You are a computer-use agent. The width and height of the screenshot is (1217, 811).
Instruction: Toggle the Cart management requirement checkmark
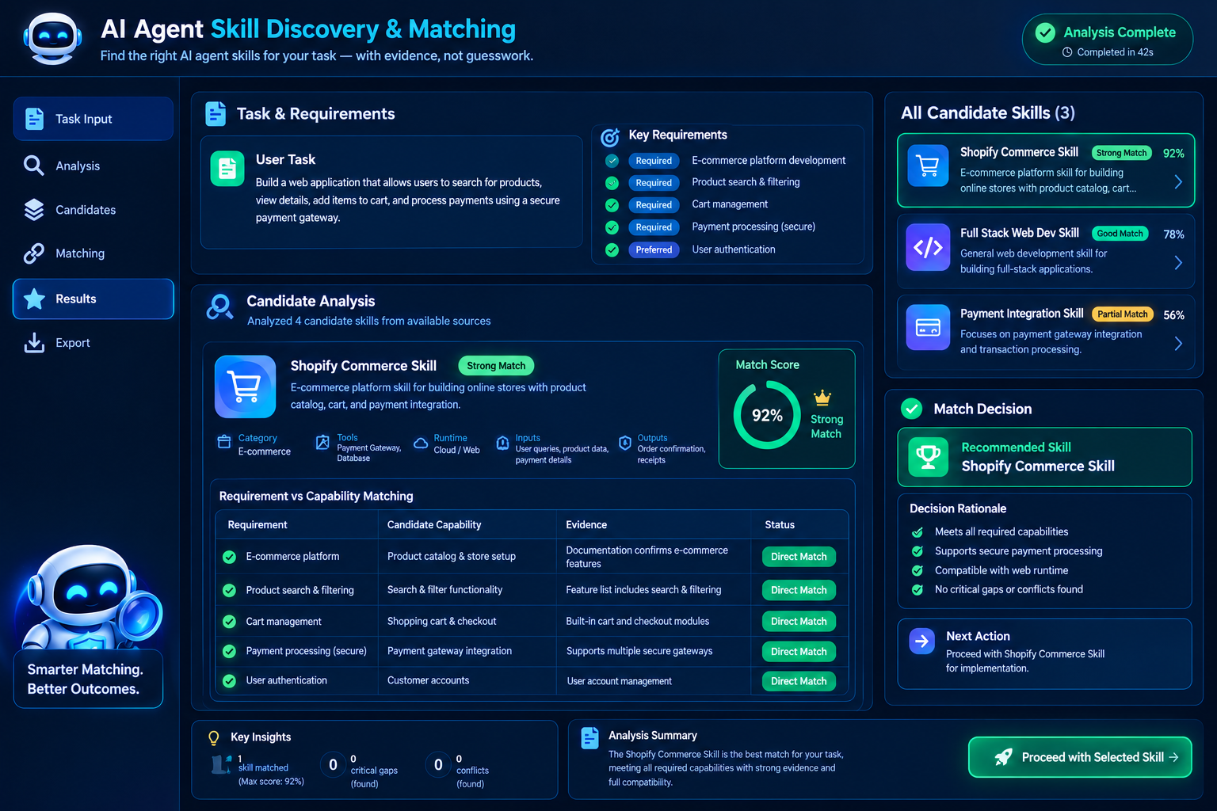point(612,205)
